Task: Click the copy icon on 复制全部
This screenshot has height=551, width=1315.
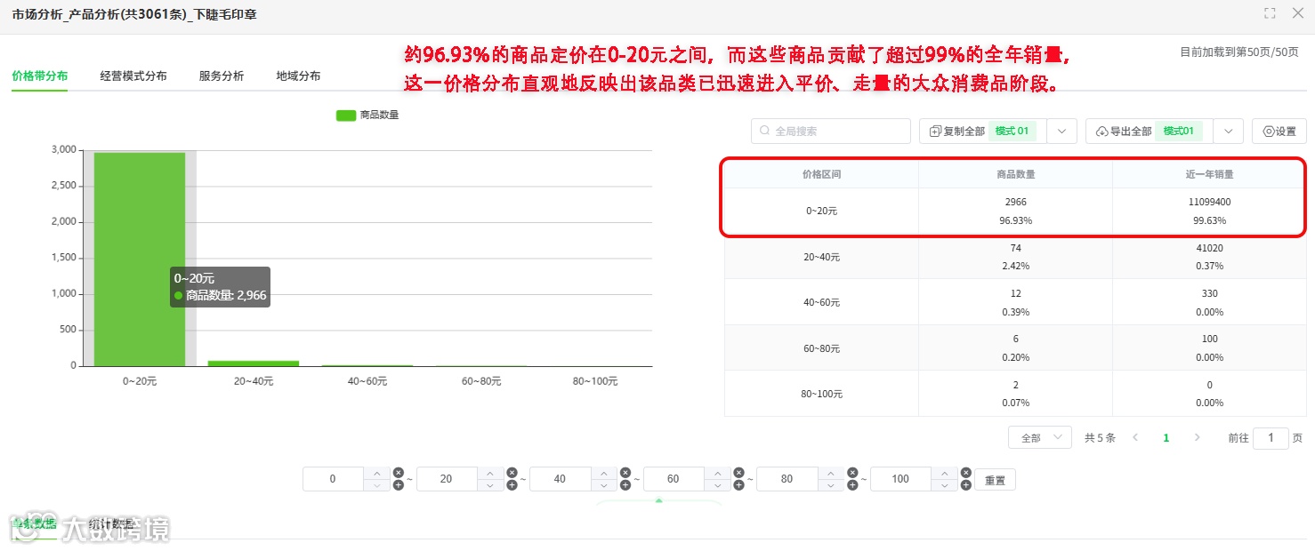Action: coord(934,132)
